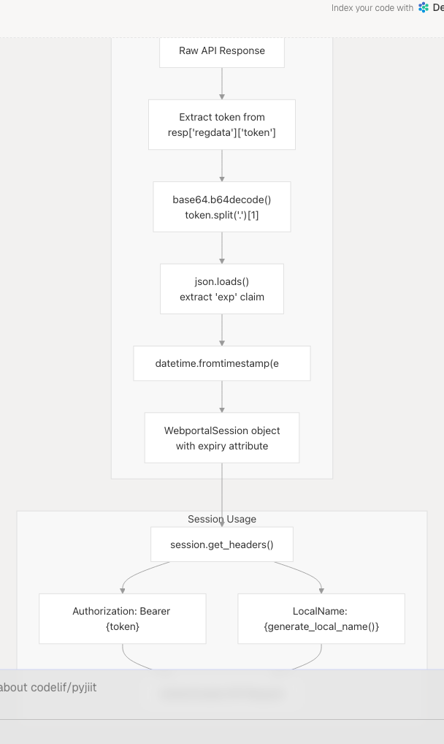The image size is (444, 744).
Task: Click arrow between base64 decode and json.loads nodes
Action: click(222, 248)
